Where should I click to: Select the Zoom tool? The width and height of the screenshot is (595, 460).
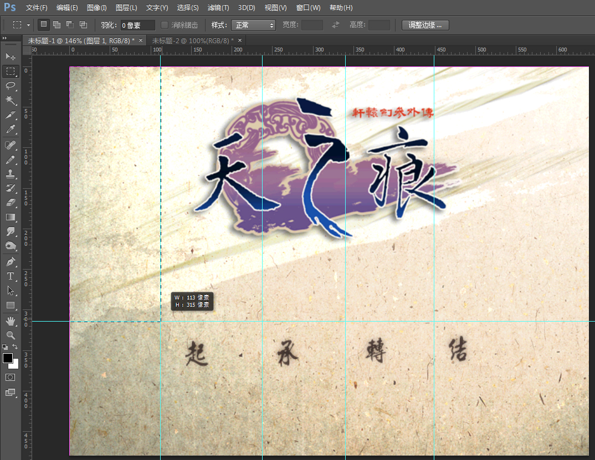click(10, 335)
